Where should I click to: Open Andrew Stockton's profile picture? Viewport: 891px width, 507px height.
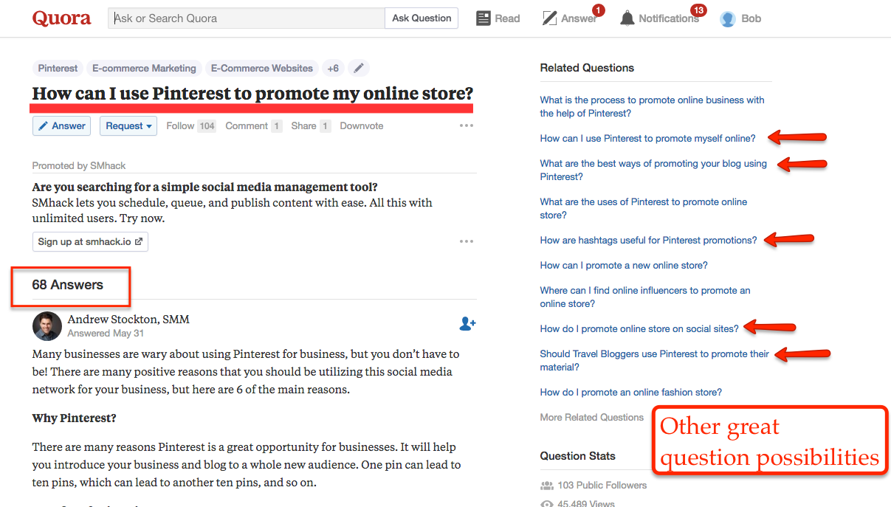[47, 325]
